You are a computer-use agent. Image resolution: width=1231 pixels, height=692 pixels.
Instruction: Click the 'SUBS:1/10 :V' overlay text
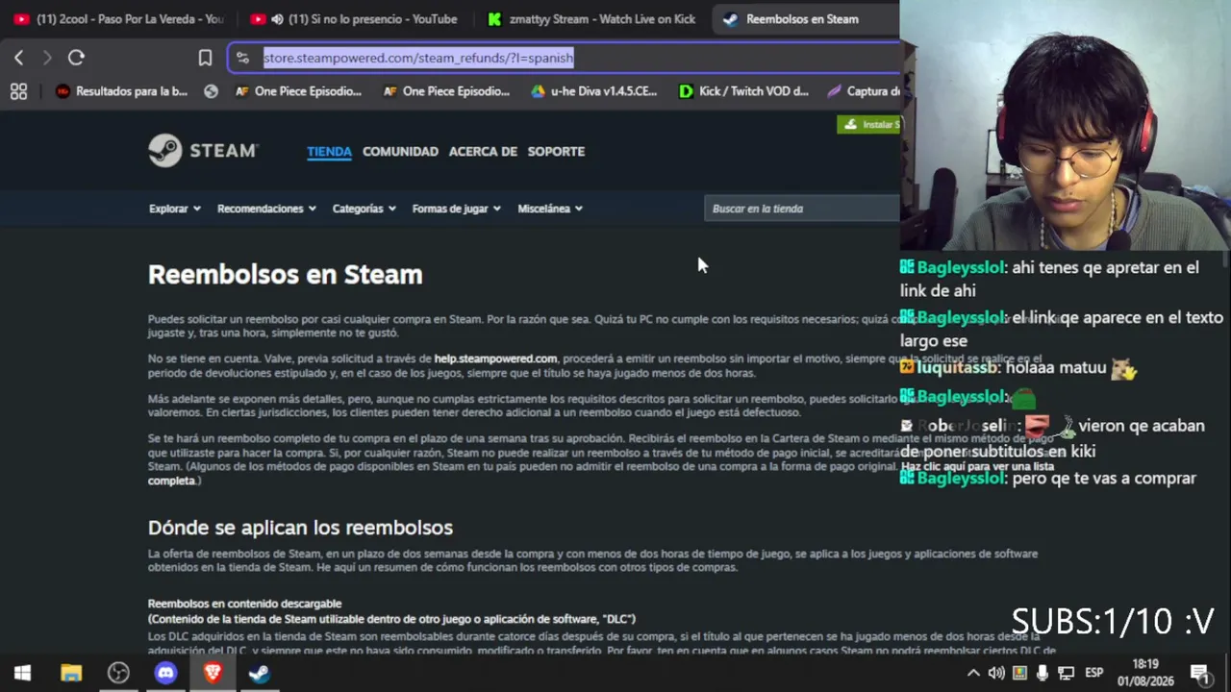tap(1113, 622)
